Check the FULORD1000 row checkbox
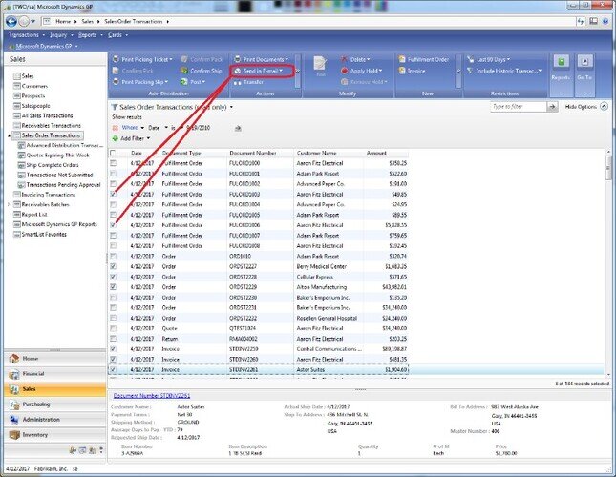Image resolution: width=616 pixels, height=477 pixels. point(113,163)
